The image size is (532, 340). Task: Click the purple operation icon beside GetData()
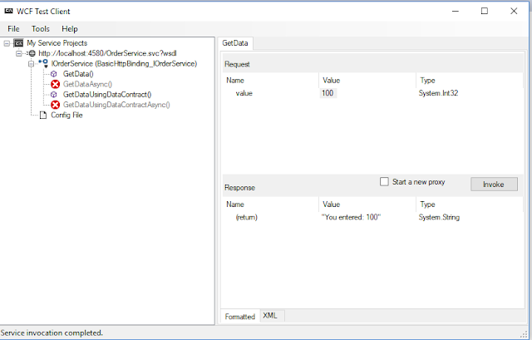click(53, 74)
